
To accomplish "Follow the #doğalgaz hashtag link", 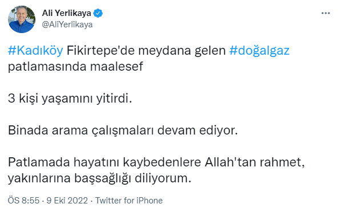I will point(259,51).
